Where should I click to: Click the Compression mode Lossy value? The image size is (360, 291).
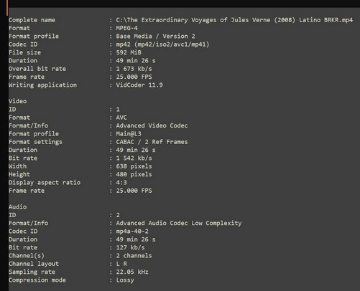[125, 280]
